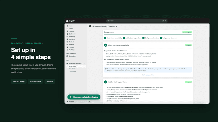
Task: Open Markets in the sidebar
Action: click(x=71, y=45)
